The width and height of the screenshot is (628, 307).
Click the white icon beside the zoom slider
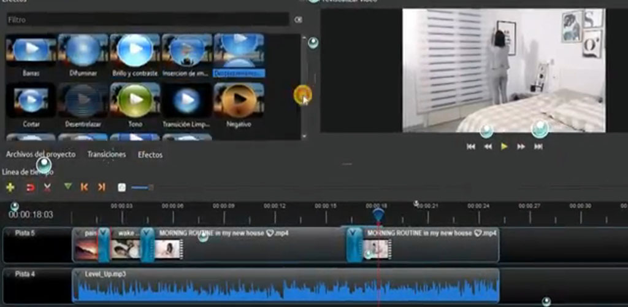pos(122,187)
